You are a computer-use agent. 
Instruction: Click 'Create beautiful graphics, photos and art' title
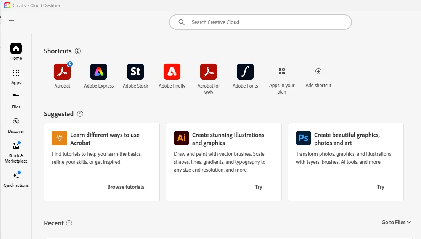(347, 139)
